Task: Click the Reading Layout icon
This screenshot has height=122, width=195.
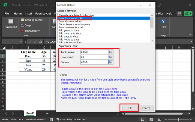Action: pyautogui.click(x=22, y=20)
